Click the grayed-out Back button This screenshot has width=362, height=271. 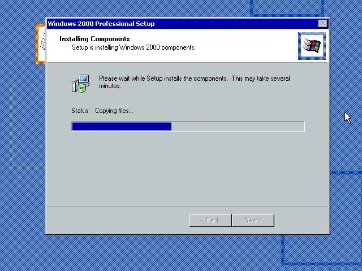coord(210,220)
